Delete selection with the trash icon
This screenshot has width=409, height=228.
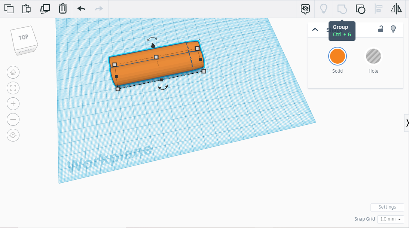[62, 9]
